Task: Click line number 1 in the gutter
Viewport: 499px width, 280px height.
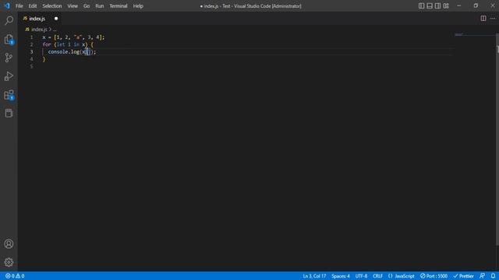Action: click(31, 37)
